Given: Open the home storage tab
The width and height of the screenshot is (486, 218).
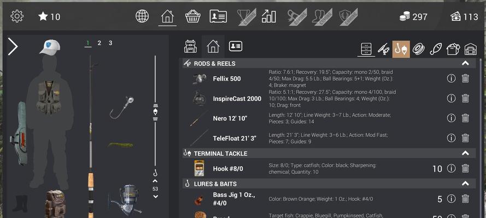Looking at the screenshot, I should (213, 47).
